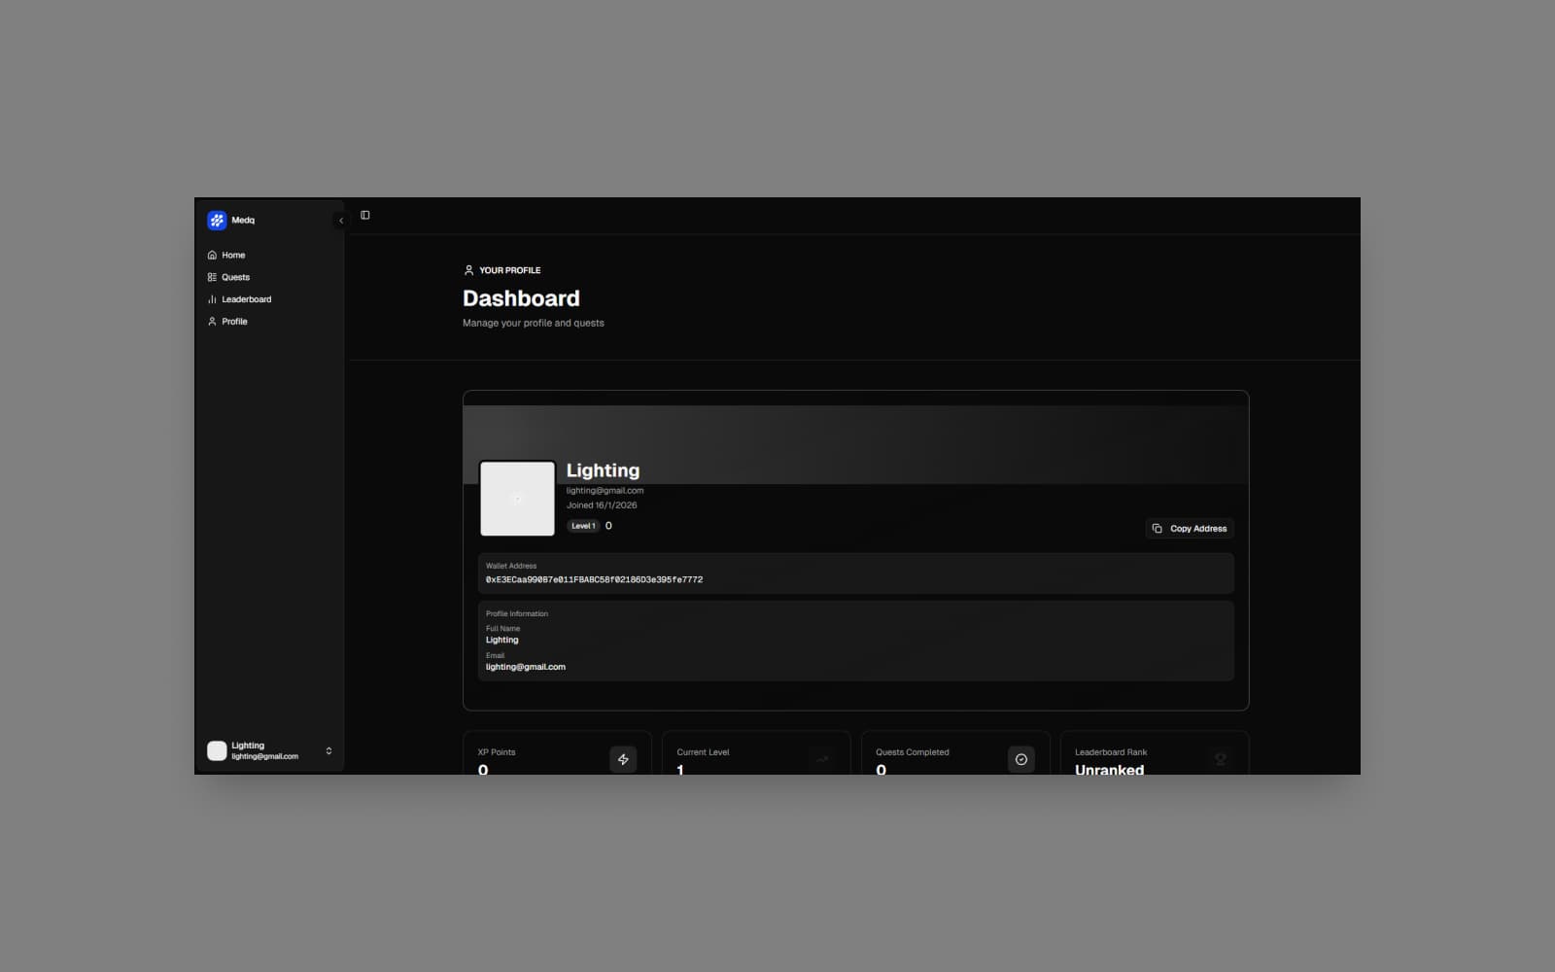This screenshot has width=1555, height=972.
Task: Expand the account switcher up-down arrows
Action: pos(328,751)
